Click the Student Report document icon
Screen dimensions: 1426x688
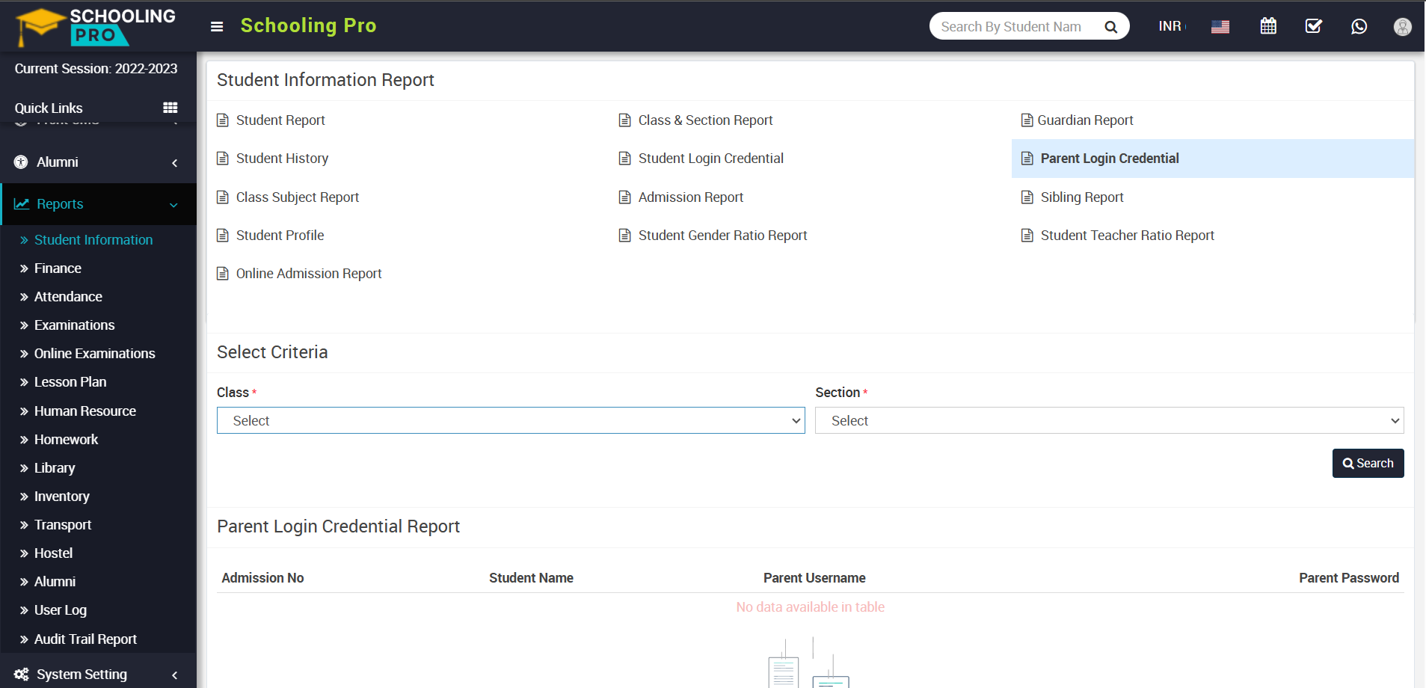pyautogui.click(x=222, y=120)
